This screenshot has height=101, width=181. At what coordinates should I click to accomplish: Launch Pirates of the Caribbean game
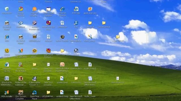point(21,79)
